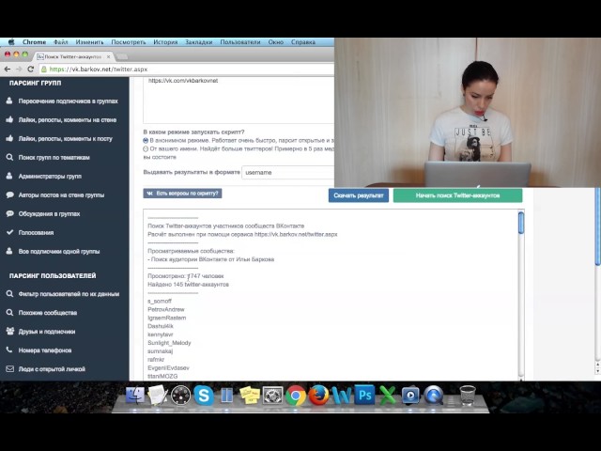Screen dimensions: 601x451
Task: Click the page vertical scrollbar
Action: click(598, 226)
